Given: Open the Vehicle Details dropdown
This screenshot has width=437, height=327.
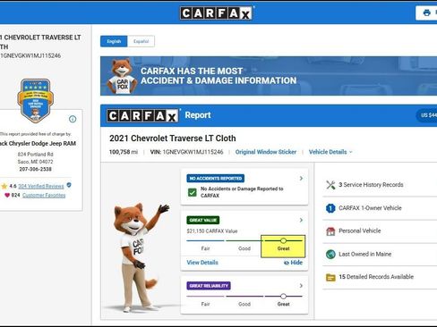Looking at the screenshot, I should (330, 152).
